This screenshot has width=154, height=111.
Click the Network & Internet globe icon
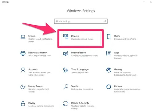point(23,53)
